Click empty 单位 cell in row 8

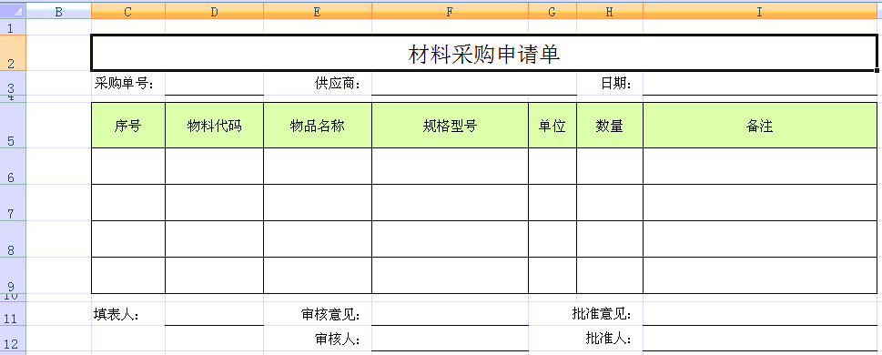click(x=552, y=239)
